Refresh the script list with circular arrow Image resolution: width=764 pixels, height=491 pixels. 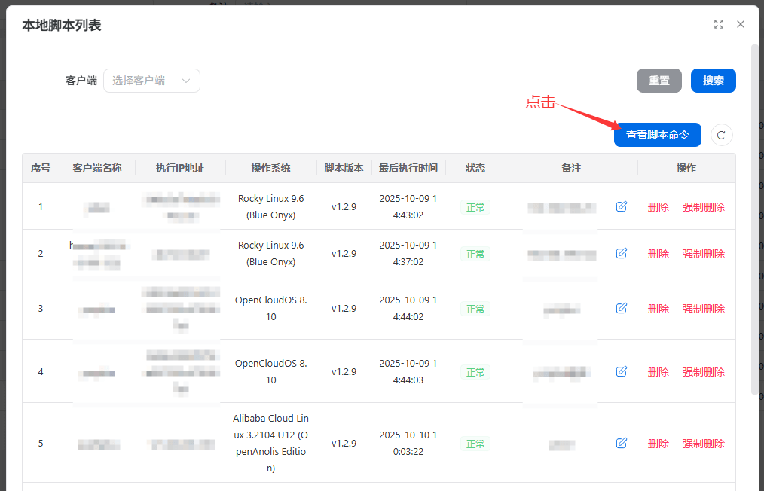pos(721,135)
